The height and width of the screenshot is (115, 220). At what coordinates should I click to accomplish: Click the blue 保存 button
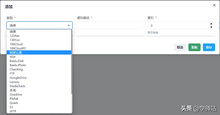click(209, 47)
